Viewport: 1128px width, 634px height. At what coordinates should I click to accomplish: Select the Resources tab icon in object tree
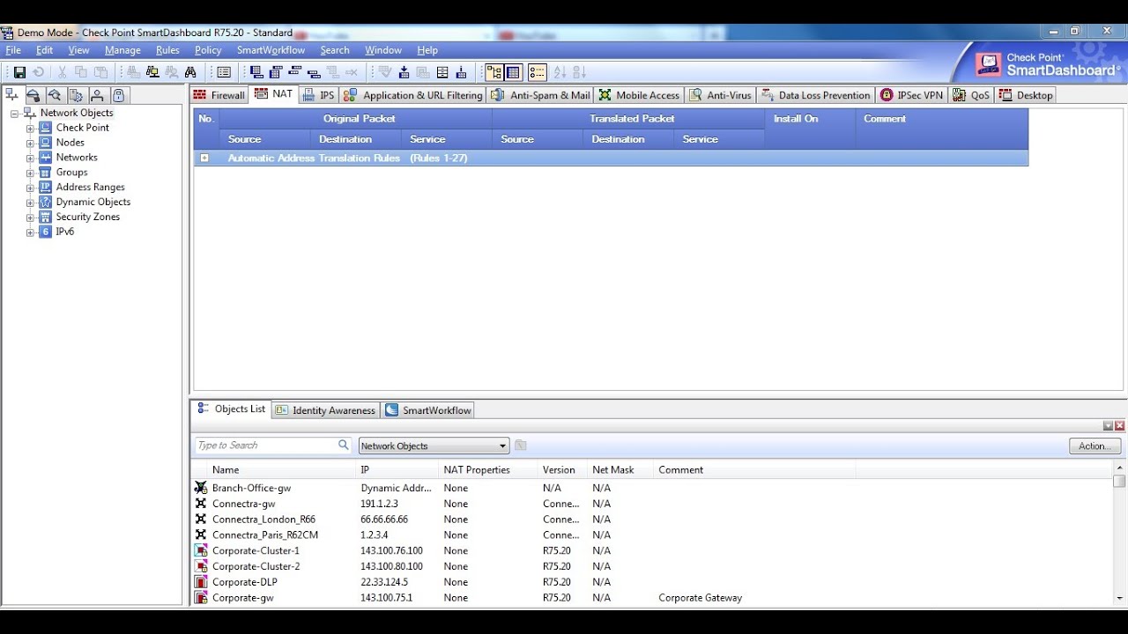pos(55,95)
